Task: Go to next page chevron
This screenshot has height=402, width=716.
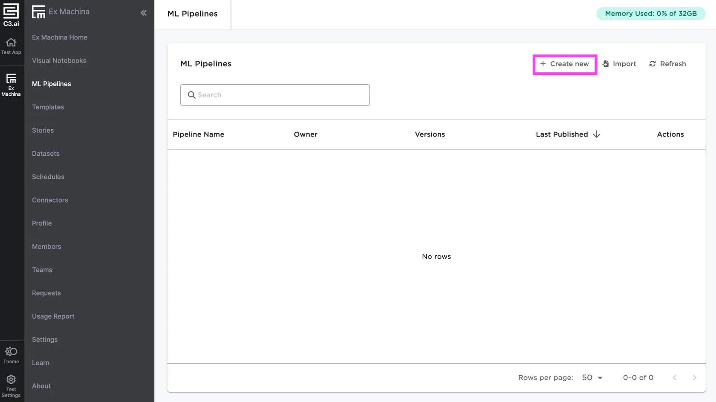Action: tap(694, 378)
